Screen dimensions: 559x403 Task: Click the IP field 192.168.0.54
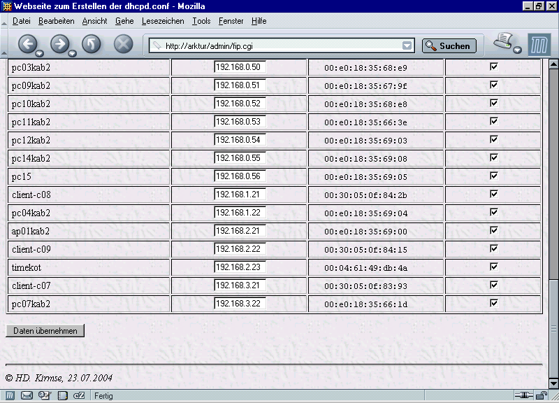coord(240,140)
